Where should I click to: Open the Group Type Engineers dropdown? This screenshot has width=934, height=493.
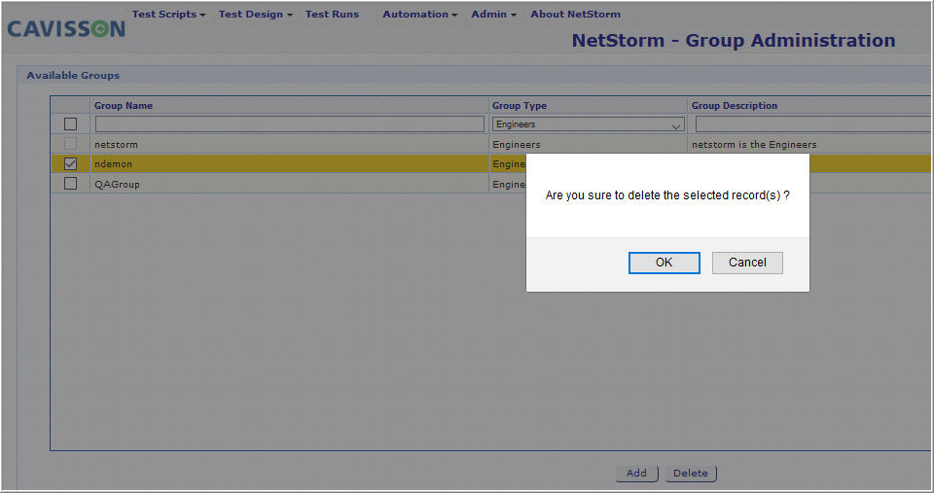(588, 124)
